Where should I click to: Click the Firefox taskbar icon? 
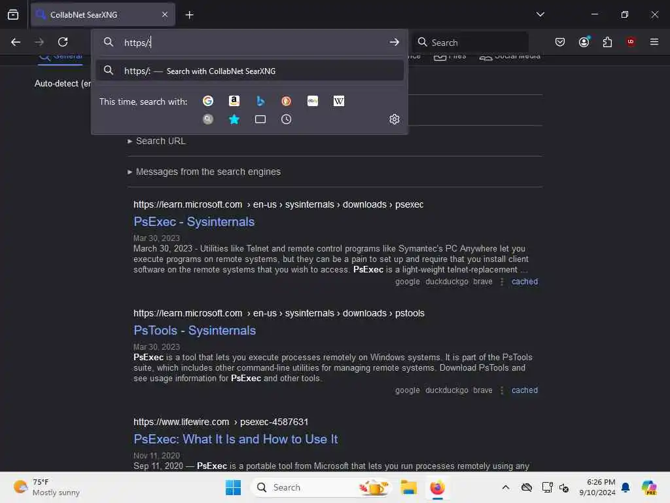pos(438,487)
